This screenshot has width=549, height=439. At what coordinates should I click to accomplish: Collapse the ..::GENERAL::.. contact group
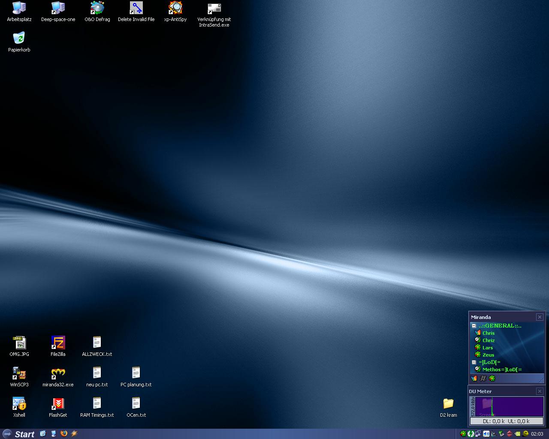click(474, 326)
